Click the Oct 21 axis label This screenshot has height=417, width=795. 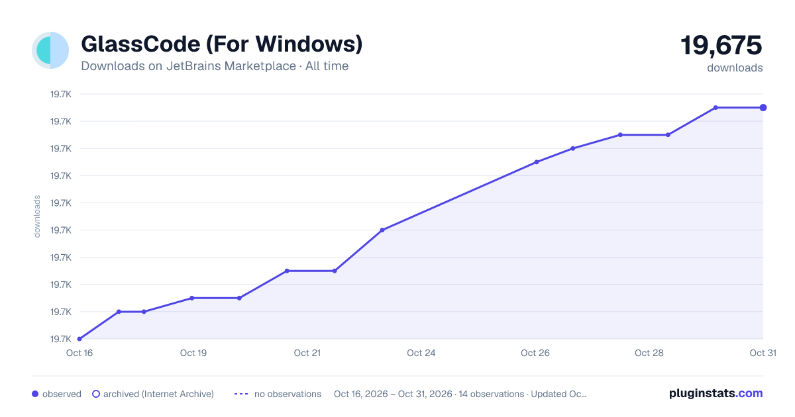307,353
